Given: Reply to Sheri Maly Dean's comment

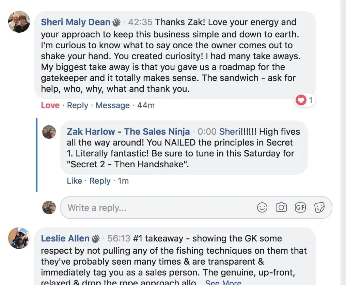Looking at the screenshot, I should 77,105.
